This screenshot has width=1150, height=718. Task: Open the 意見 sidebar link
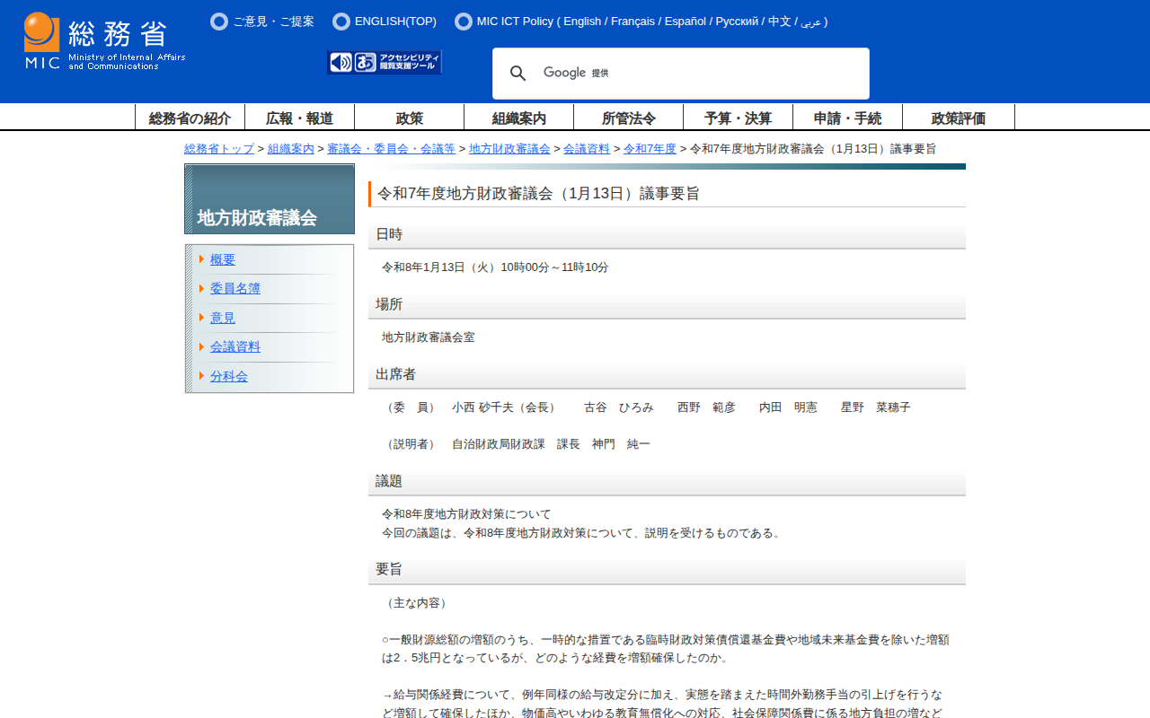[x=223, y=318]
